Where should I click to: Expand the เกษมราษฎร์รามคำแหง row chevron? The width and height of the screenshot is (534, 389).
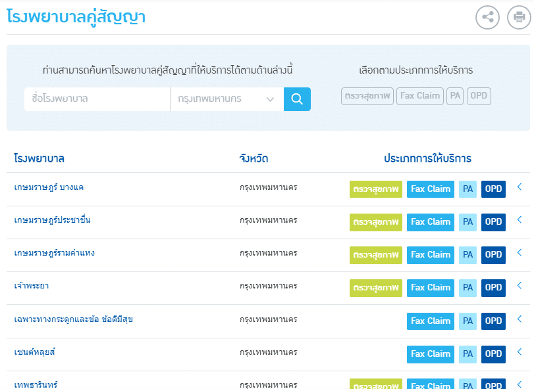click(x=520, y=253)
